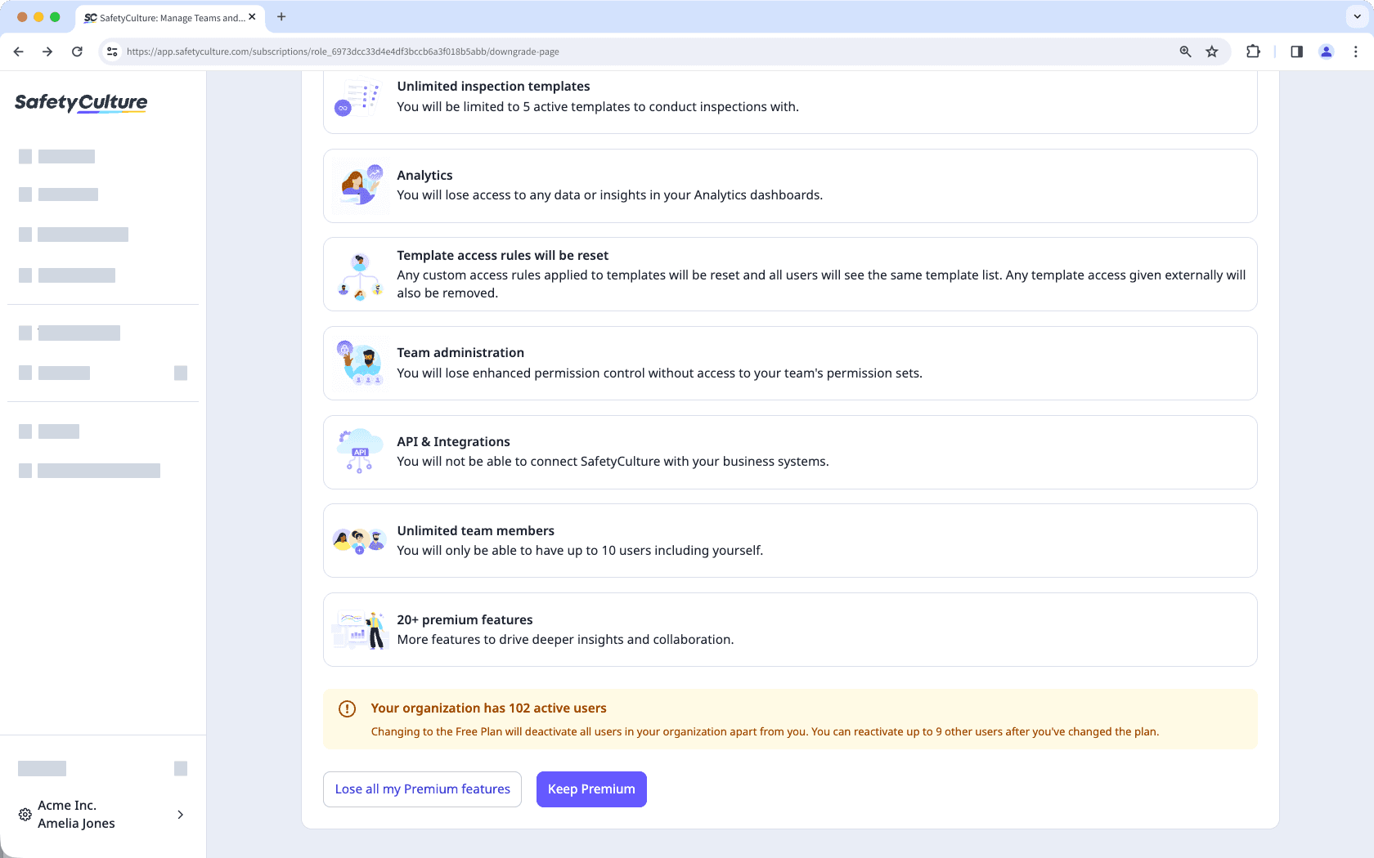1374x858 pixels.
Task: Click the Team administration illustration icon
Action: [x=360, y=364]
